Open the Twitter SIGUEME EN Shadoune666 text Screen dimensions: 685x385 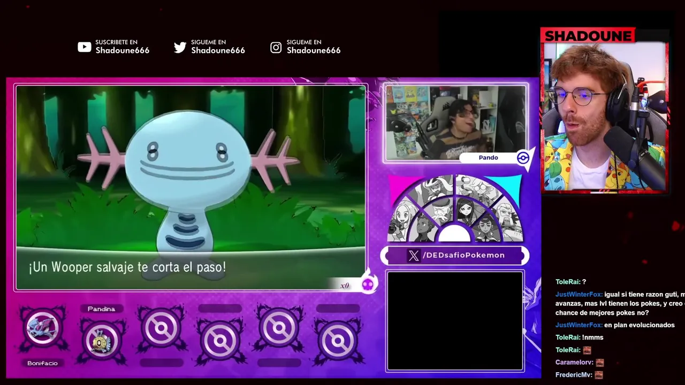pos(218,47)
